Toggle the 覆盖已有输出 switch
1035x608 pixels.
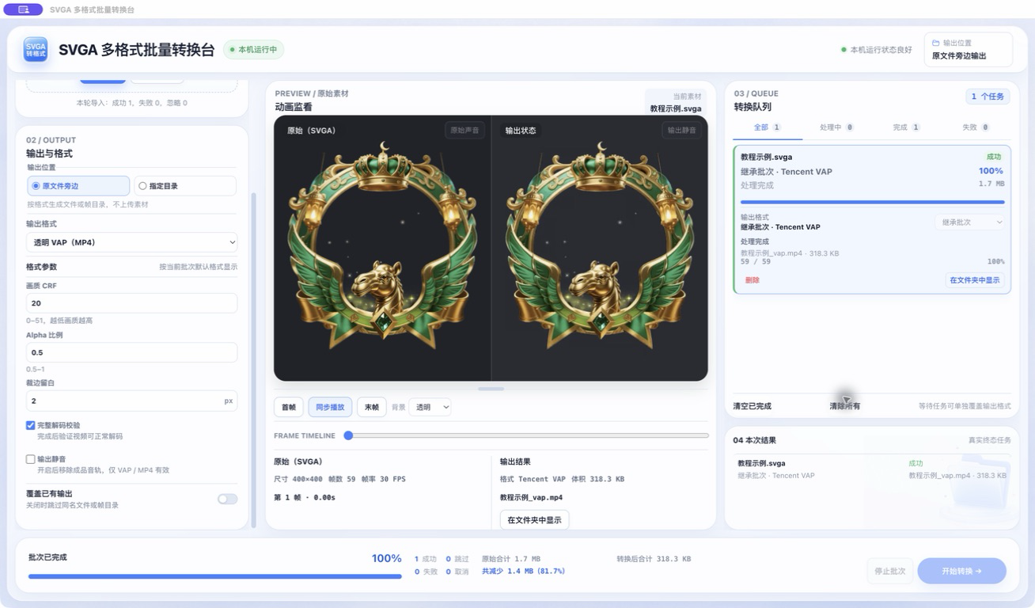click(227, 499)
